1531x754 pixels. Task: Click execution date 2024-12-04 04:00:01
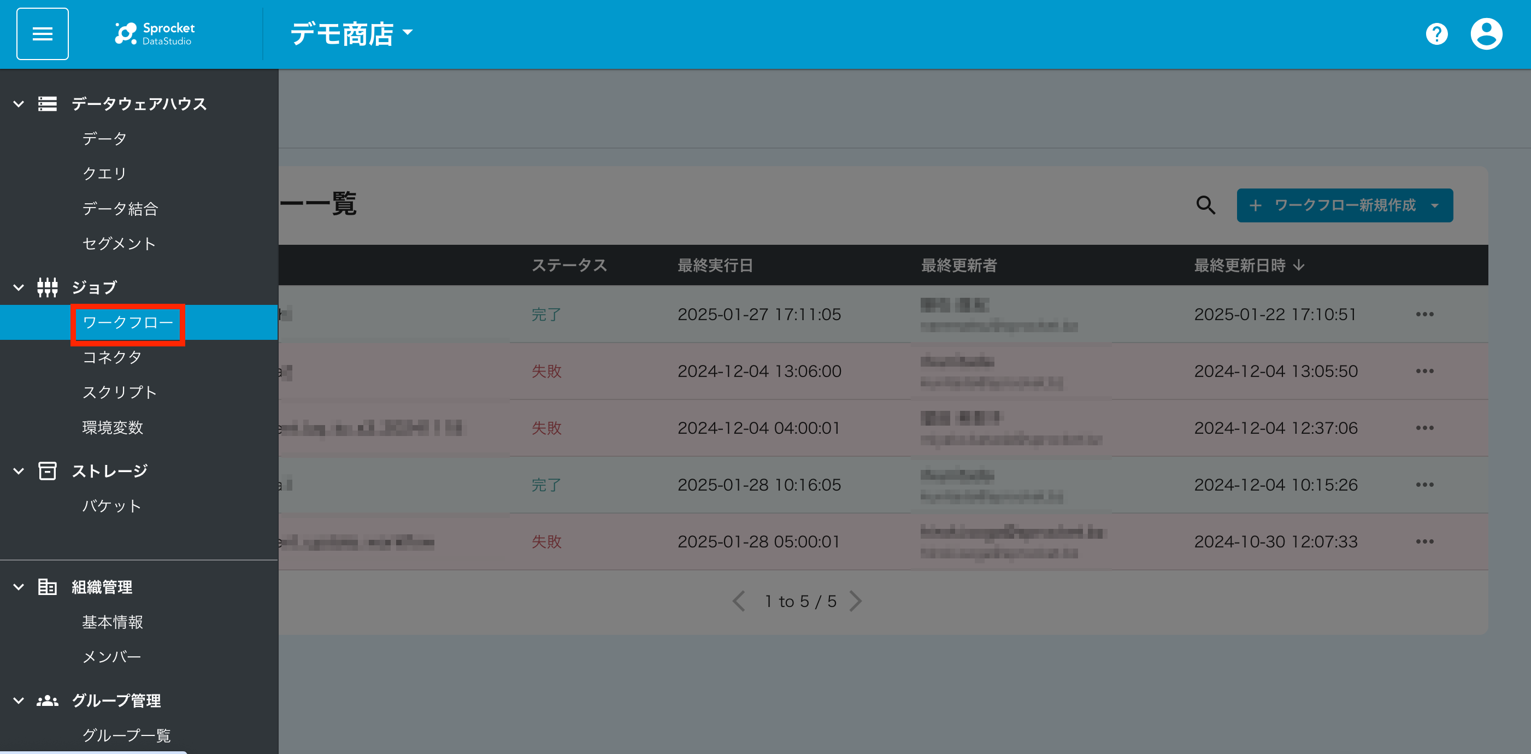(758, 428)
